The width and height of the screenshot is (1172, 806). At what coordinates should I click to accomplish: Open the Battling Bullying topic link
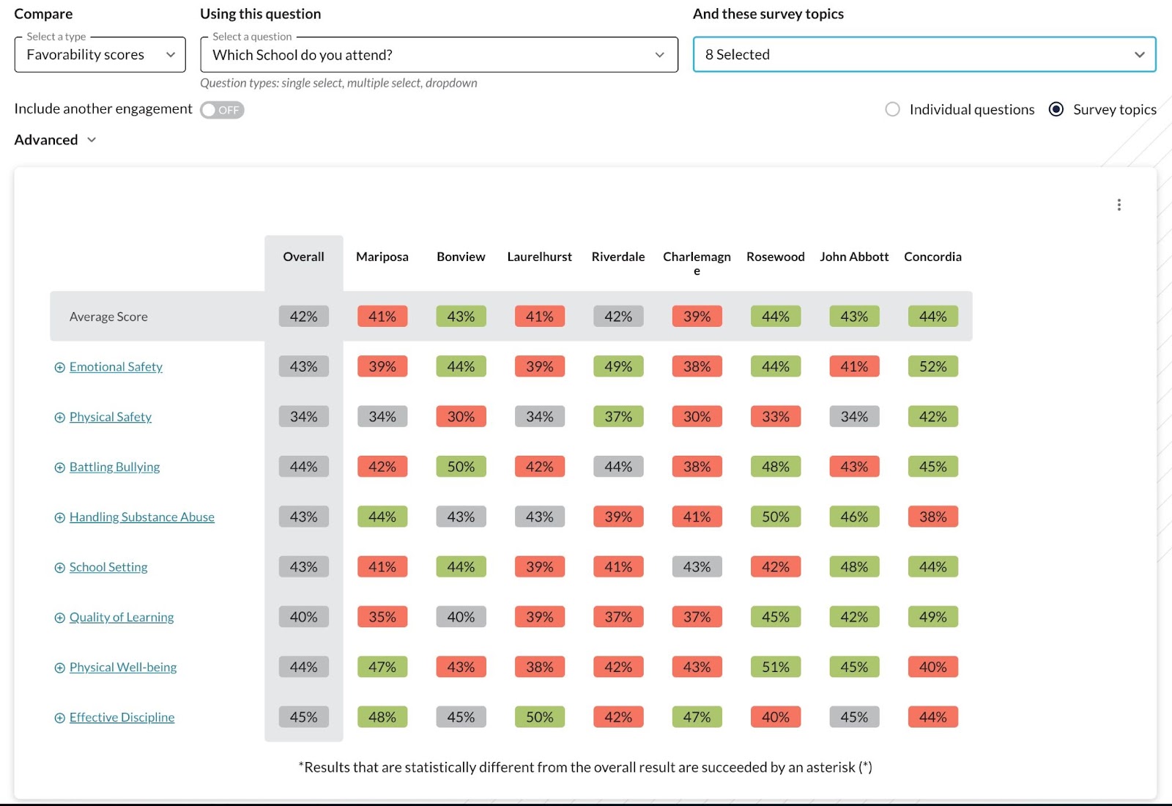click(114, 467)
